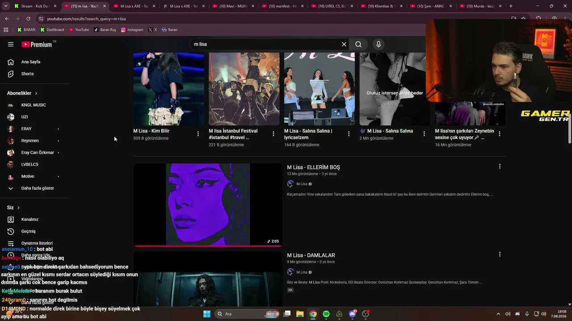Switch to the 'Stream - Kick' browser tab
The image size is (572, 321).
34,6
